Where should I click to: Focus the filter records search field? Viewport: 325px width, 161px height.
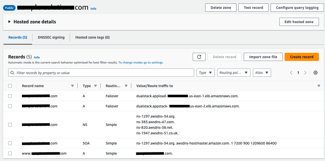tap(102, 73)
